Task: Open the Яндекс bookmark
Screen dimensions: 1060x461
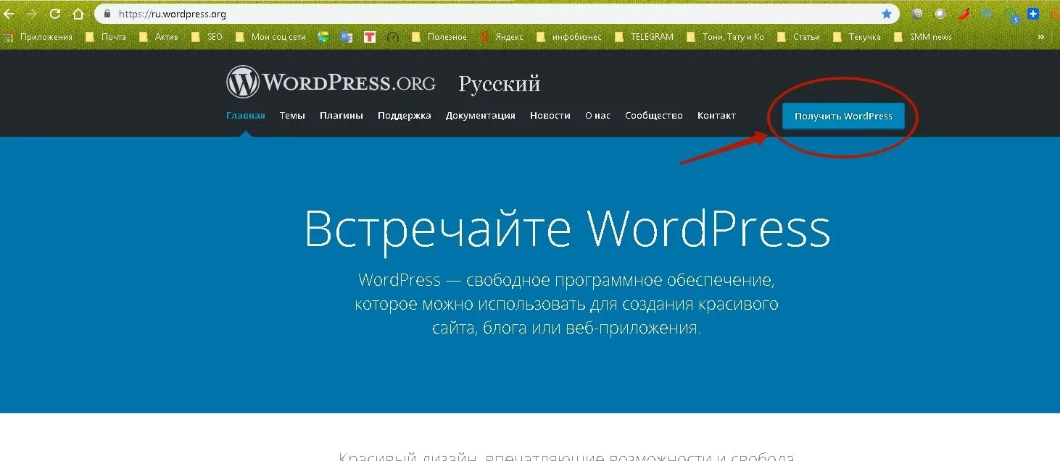Action: tap(501, 37)
